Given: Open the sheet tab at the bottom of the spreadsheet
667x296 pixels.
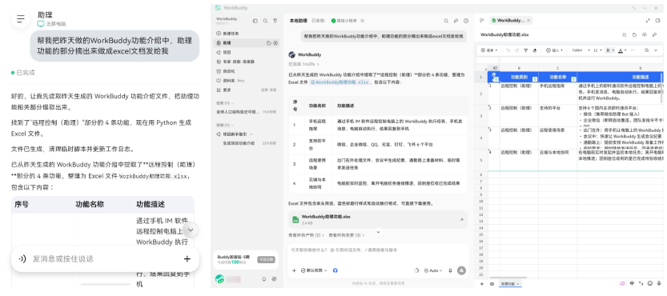Looking at the screenshot, I should click(x=511, y=283).
